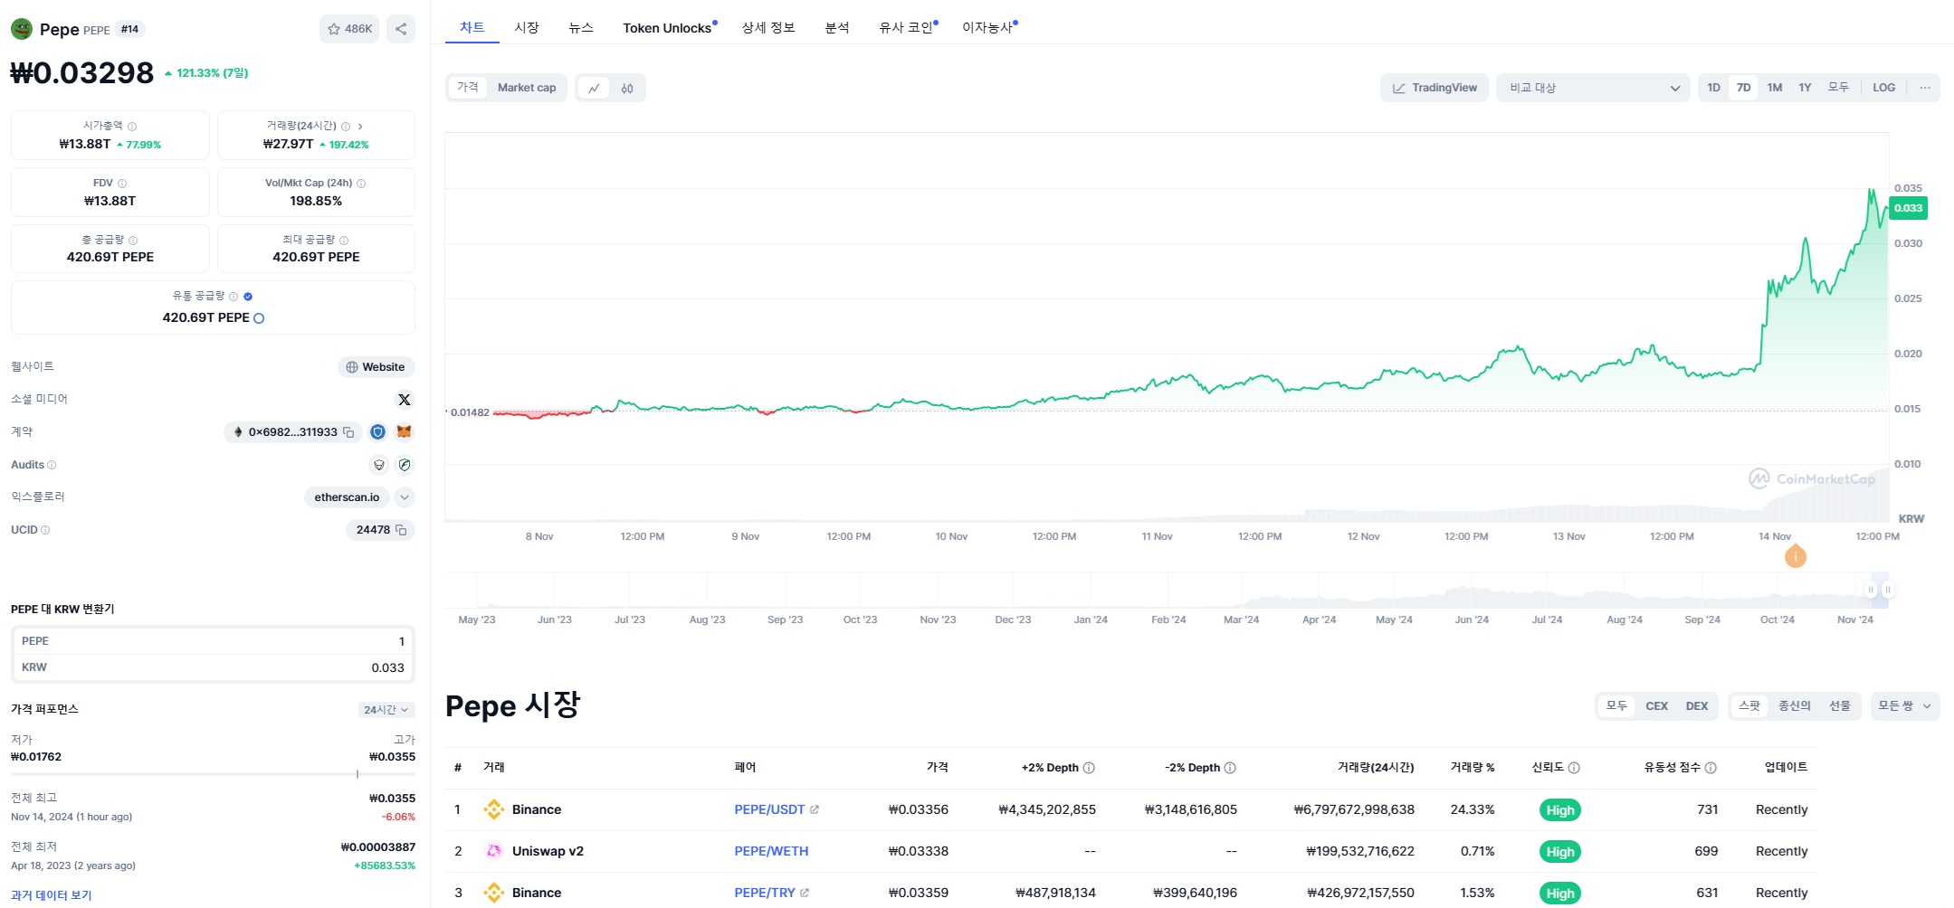Viewport: 1954px width, 908px height.
Task: Open the 비교 대상 compare dropdown
Action: click(x=1593, y=88)
